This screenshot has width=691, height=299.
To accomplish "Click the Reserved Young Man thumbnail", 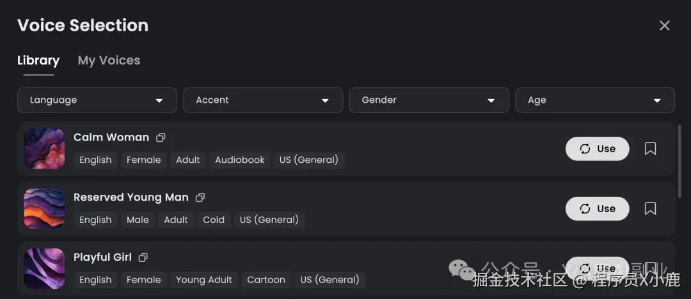I will pos(45,209).
